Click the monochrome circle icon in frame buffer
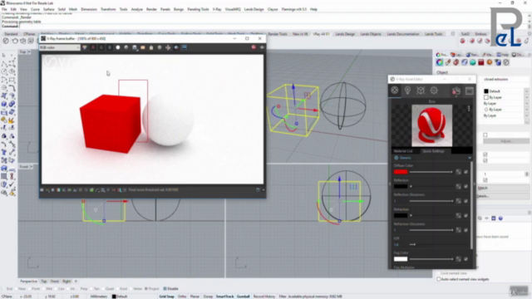Viewport: 532px width, 299px height. tap(126, 47)
